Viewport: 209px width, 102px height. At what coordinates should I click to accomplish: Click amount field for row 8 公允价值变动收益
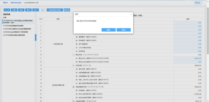point(188,48)
